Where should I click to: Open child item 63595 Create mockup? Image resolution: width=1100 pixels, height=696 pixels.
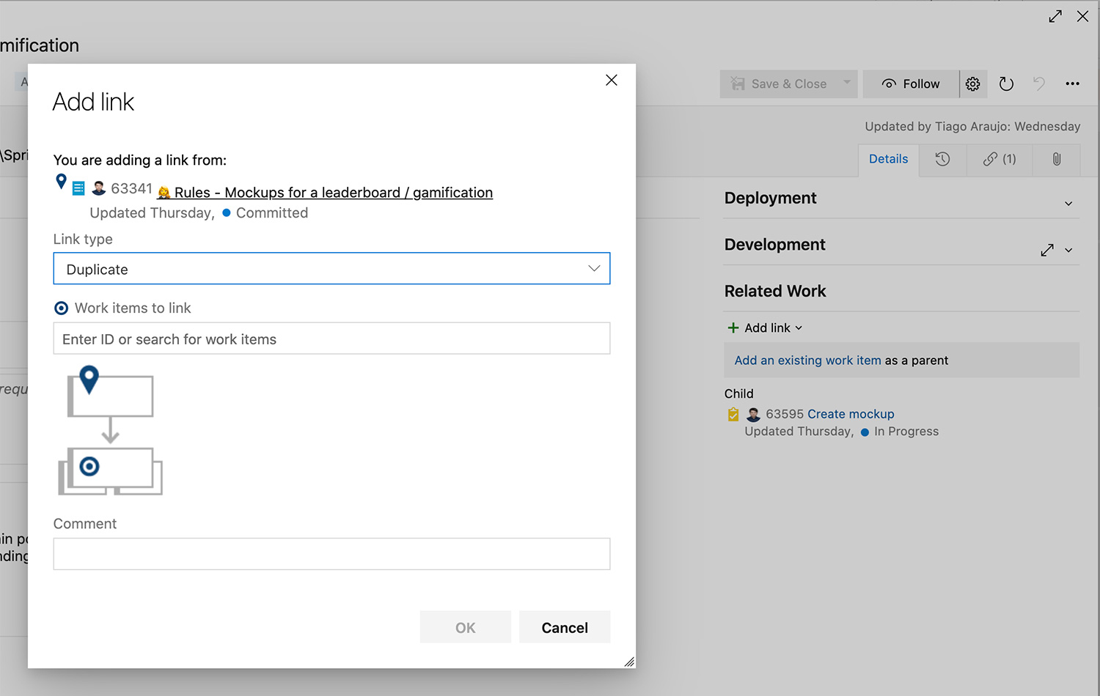(850, 414)
